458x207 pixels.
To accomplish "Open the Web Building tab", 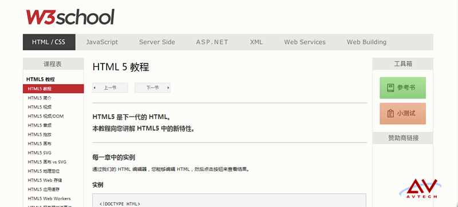I will (x=366, y=42).
